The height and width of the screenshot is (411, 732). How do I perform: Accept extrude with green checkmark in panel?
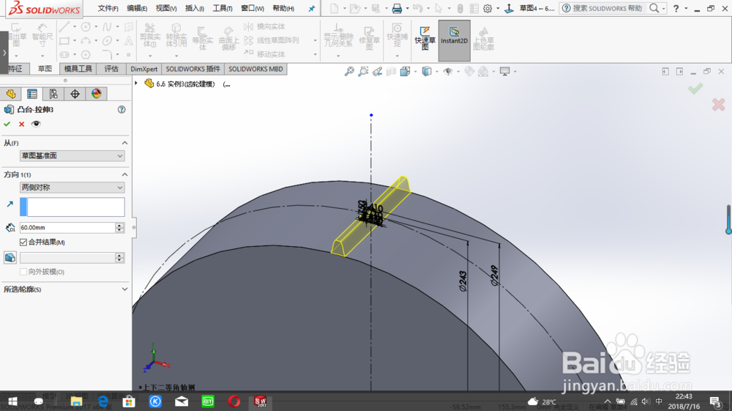[7, 124]
